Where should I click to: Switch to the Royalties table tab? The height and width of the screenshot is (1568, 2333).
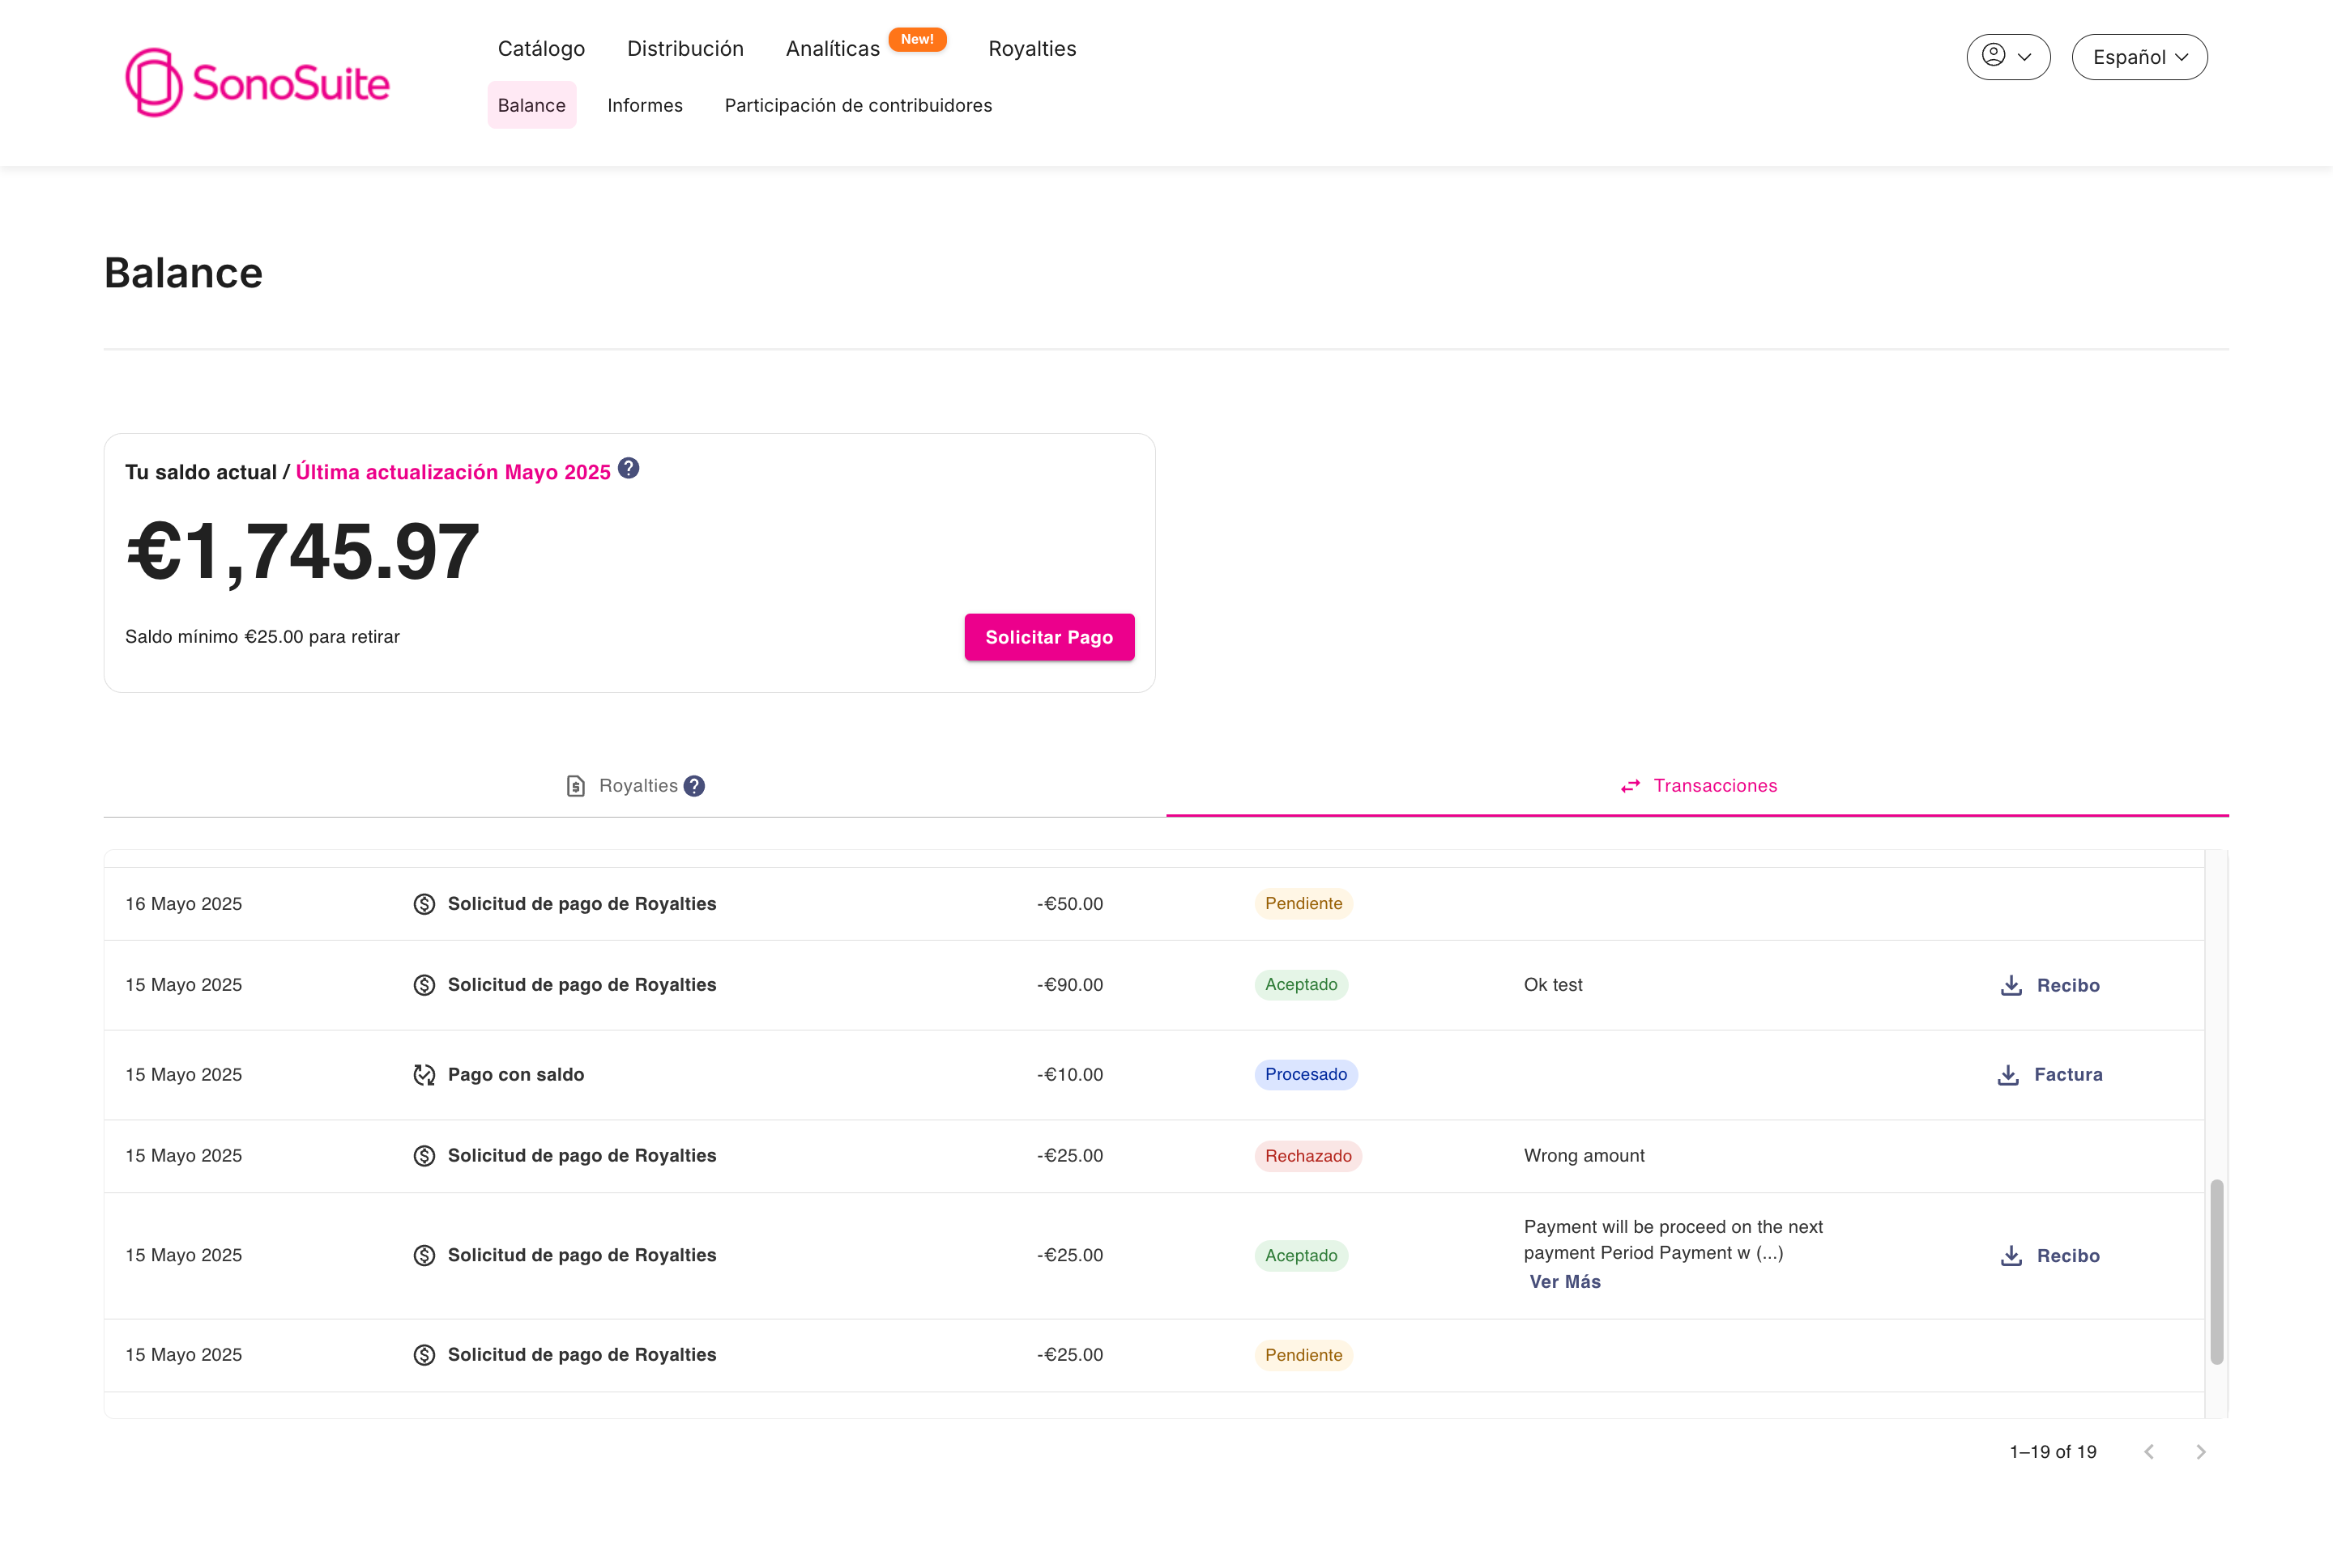click(634, 786)
